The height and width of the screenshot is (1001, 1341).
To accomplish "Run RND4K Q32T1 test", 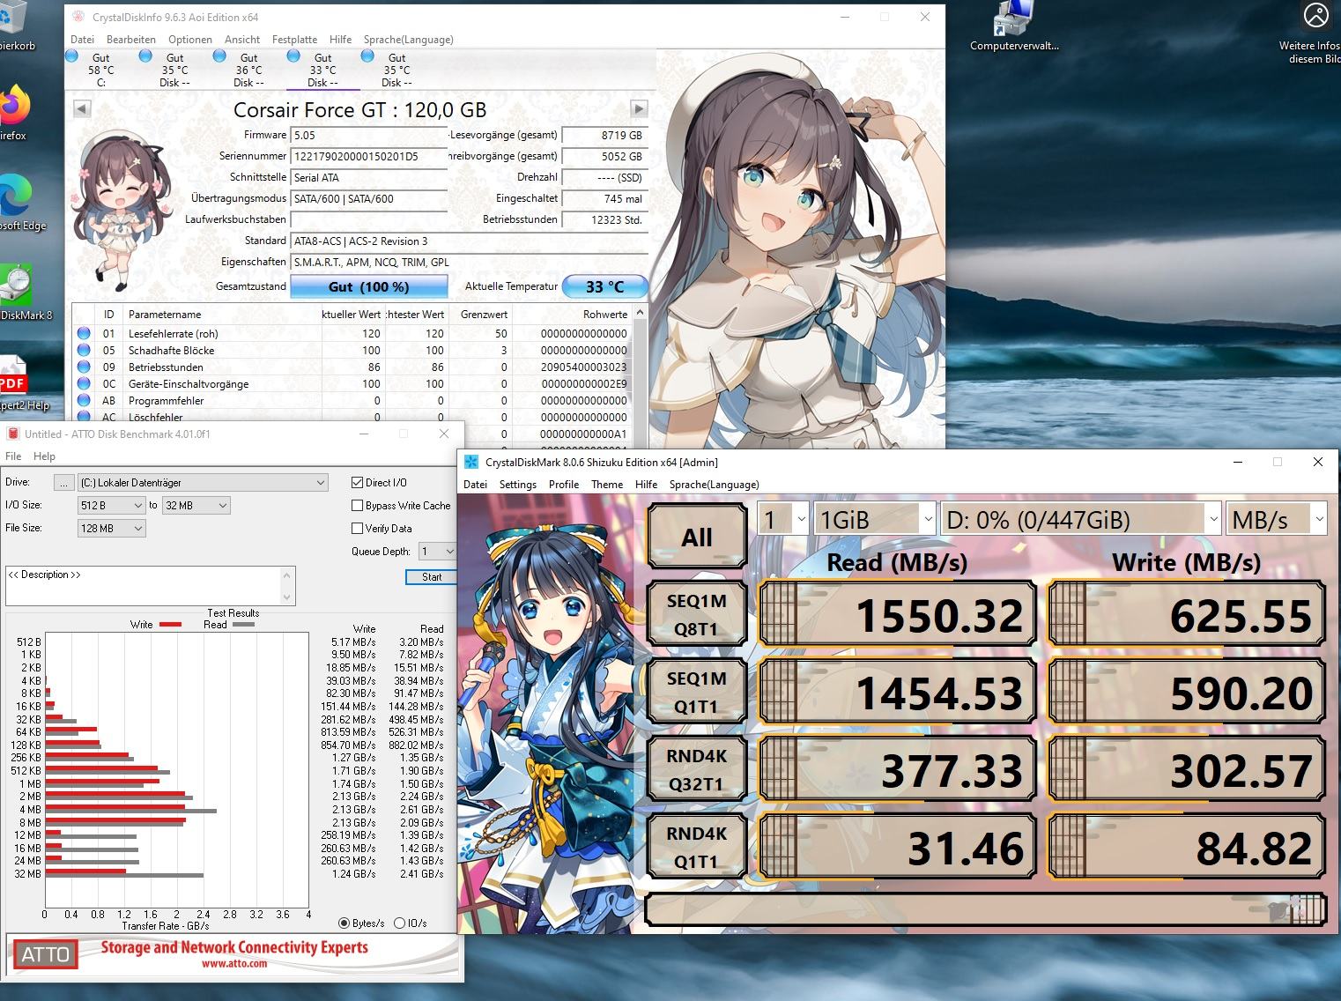I will pyautogui.click(x=696, y=769).
